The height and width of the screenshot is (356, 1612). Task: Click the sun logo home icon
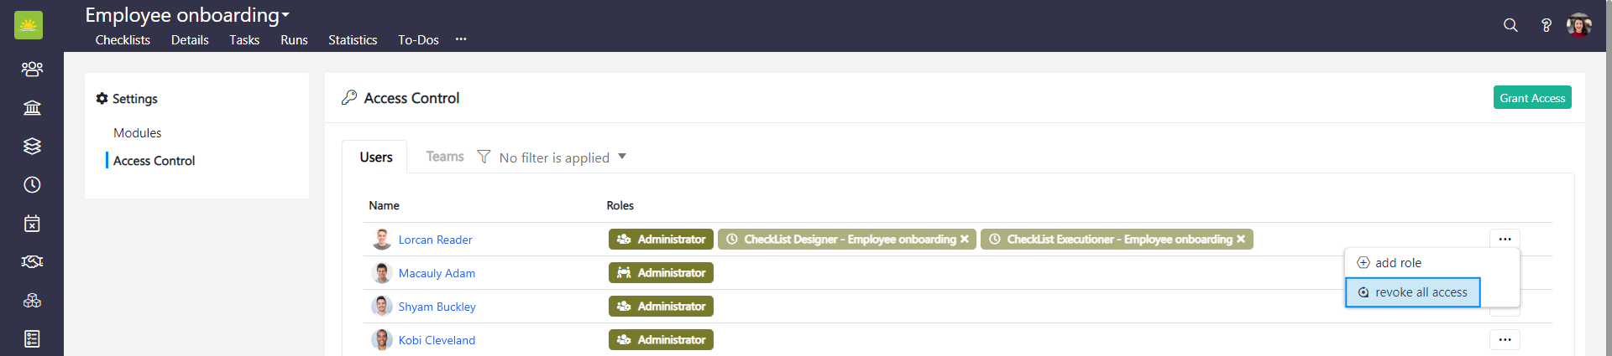29,25
